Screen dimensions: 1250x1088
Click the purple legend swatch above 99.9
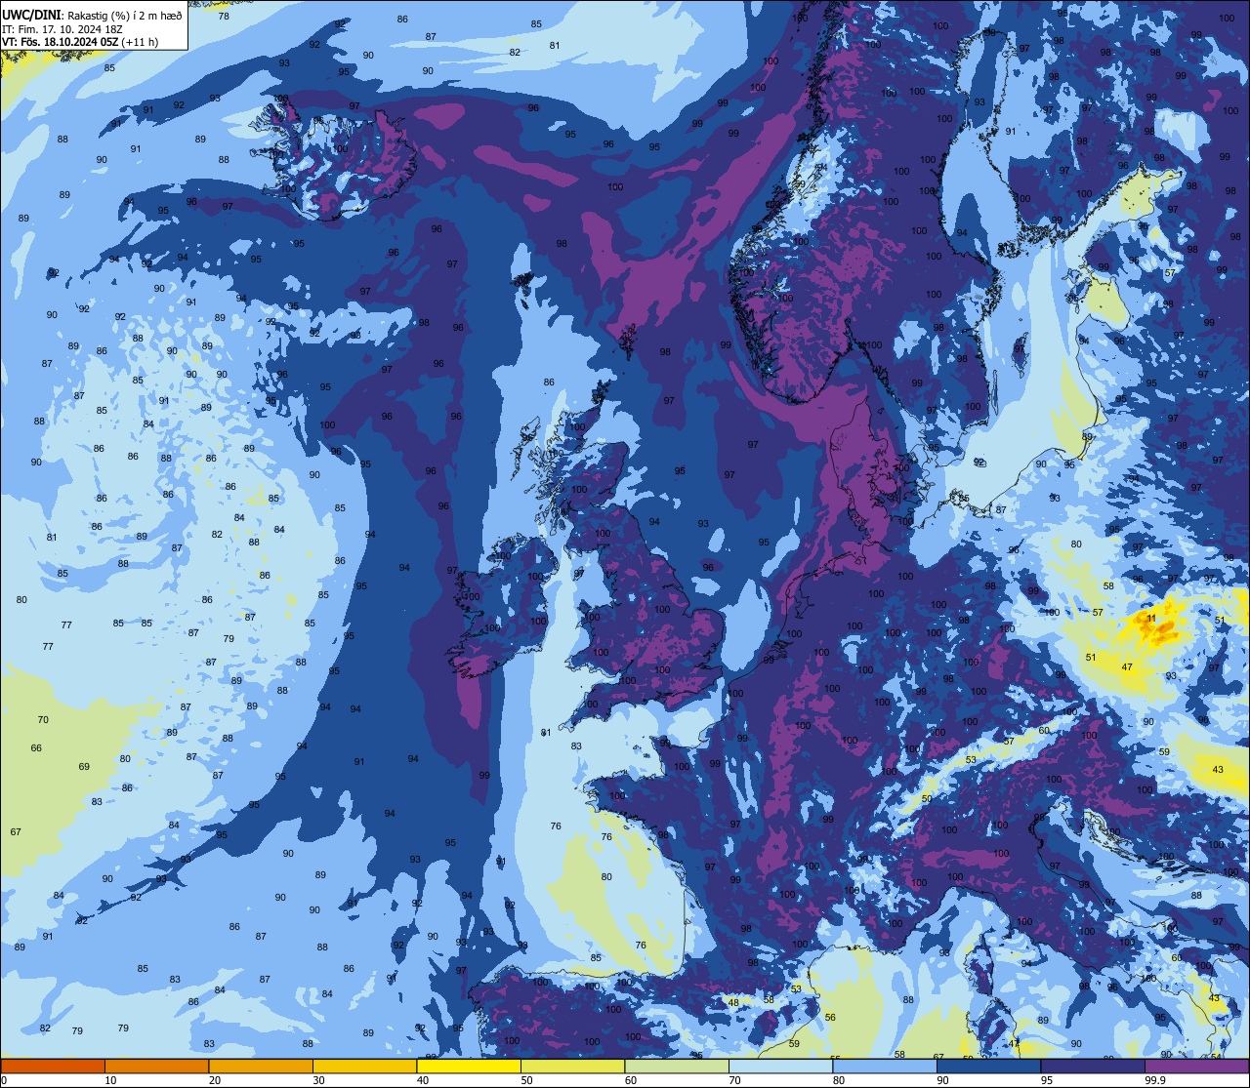[1196, 1066]
